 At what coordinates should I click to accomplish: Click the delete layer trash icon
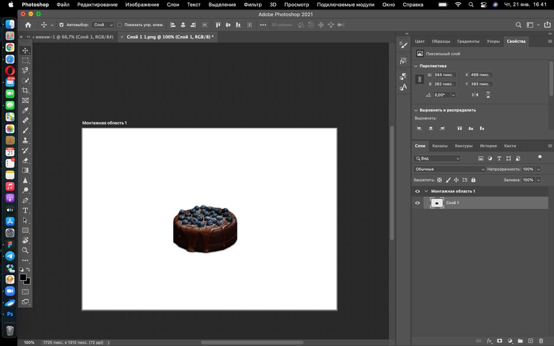click(541, 341)
